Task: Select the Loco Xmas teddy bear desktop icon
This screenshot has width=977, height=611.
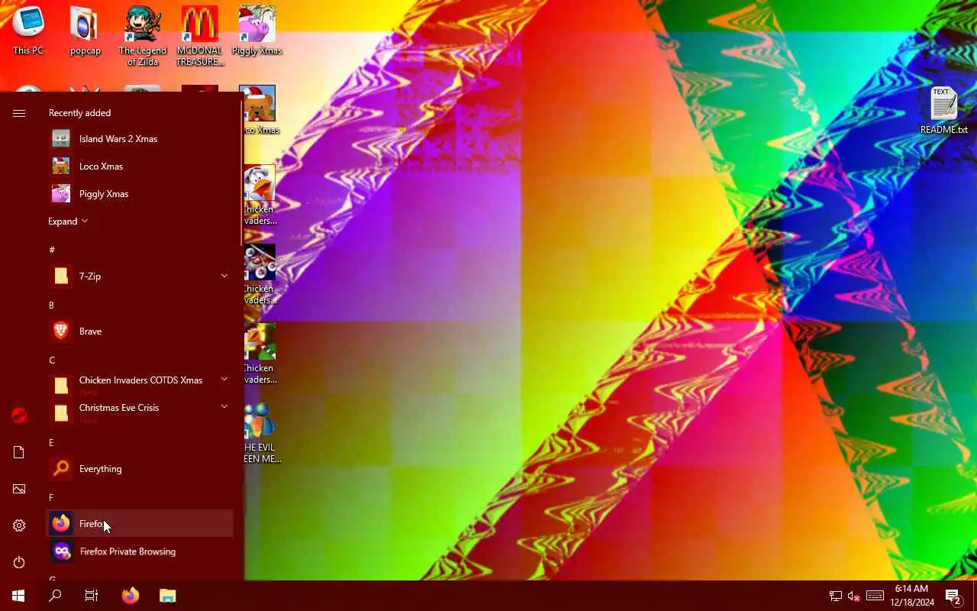Action: (260, 110)
